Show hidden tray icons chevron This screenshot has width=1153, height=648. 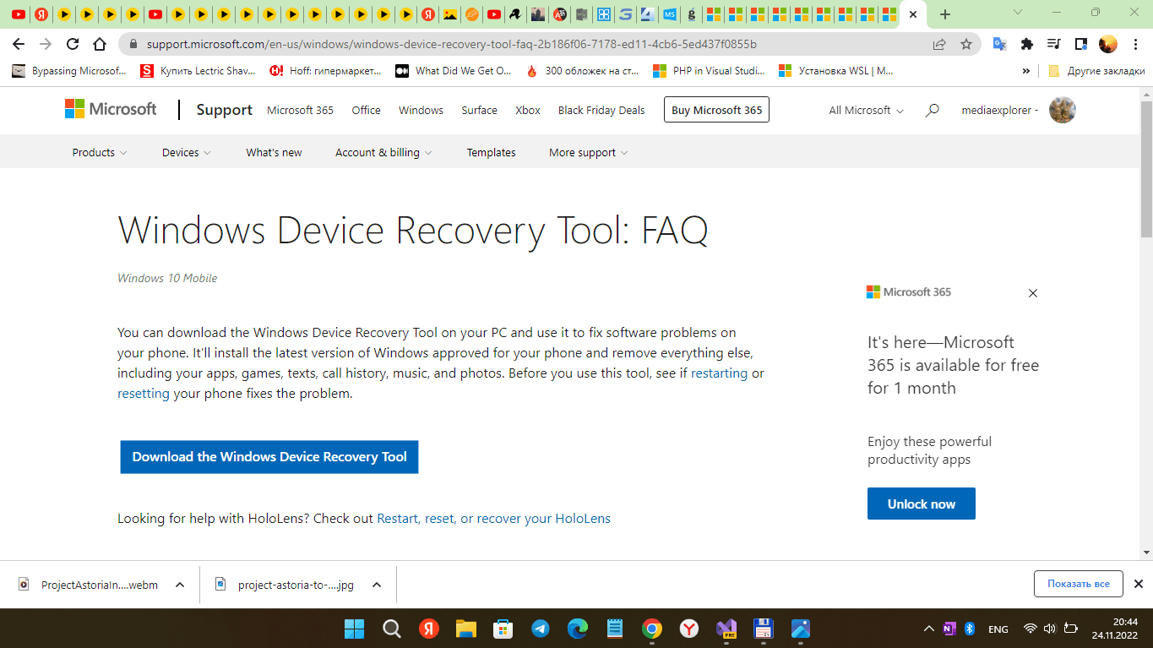(928, 629)
